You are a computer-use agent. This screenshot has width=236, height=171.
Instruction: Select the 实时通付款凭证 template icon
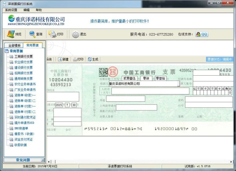pos(11,118)
